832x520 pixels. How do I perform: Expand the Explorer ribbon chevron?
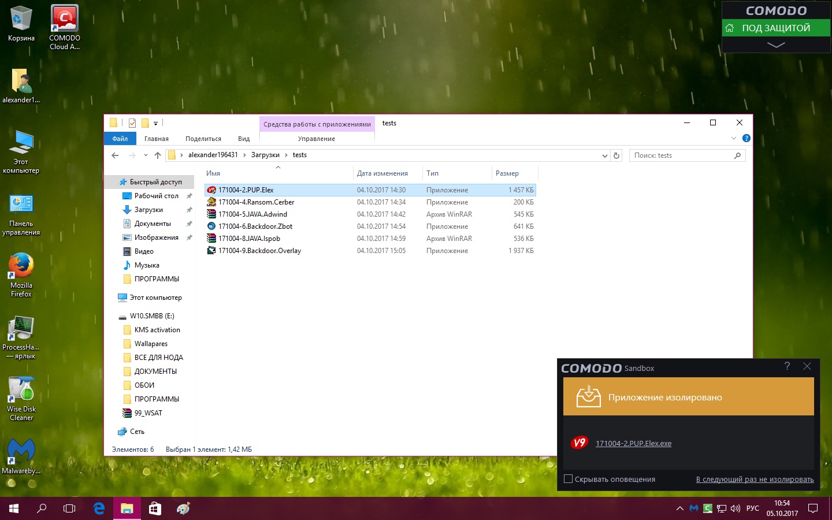(x=733, y=139)
